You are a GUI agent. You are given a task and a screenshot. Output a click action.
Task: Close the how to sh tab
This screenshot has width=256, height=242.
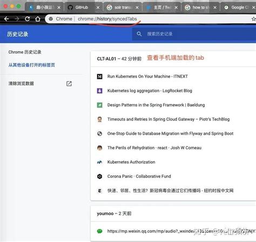(x=215, y=8)
